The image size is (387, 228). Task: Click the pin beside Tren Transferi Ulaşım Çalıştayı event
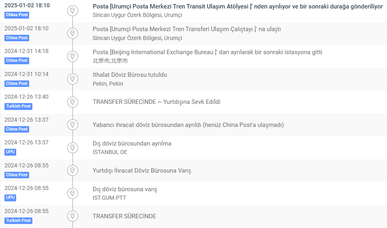tap(72, 33)
